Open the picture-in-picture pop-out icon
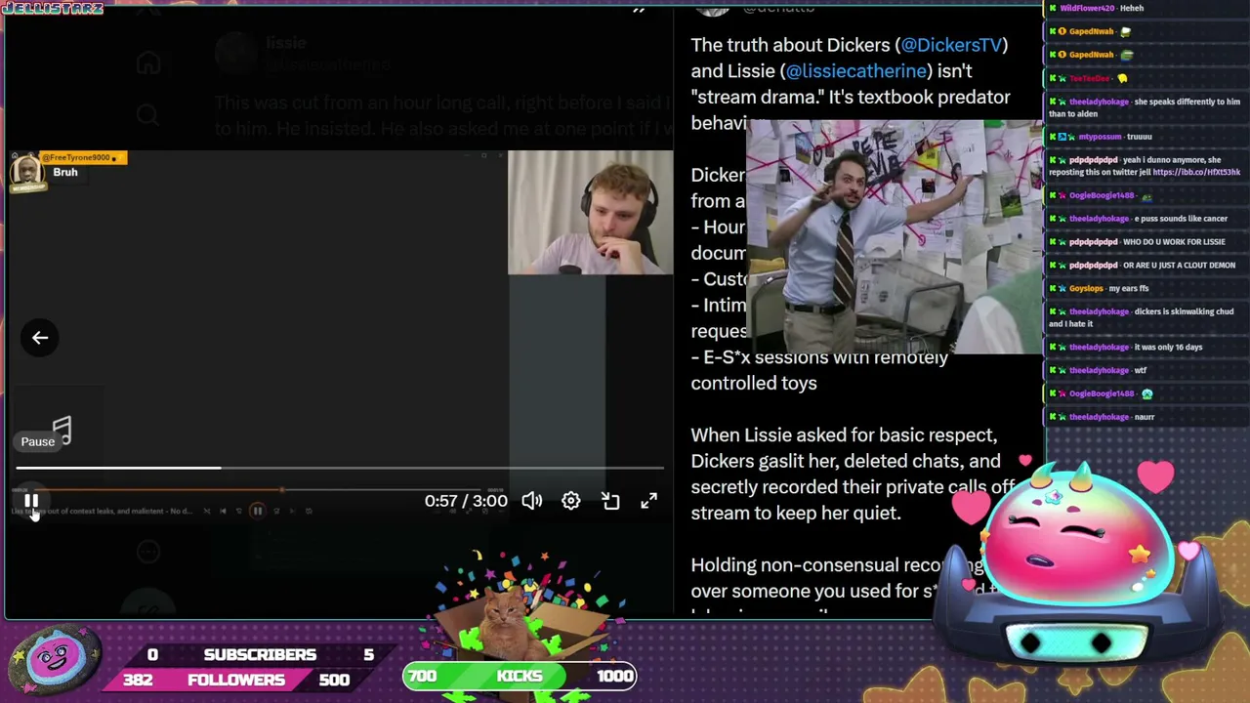Screen dimensions: 1250x703 point(610,501)
